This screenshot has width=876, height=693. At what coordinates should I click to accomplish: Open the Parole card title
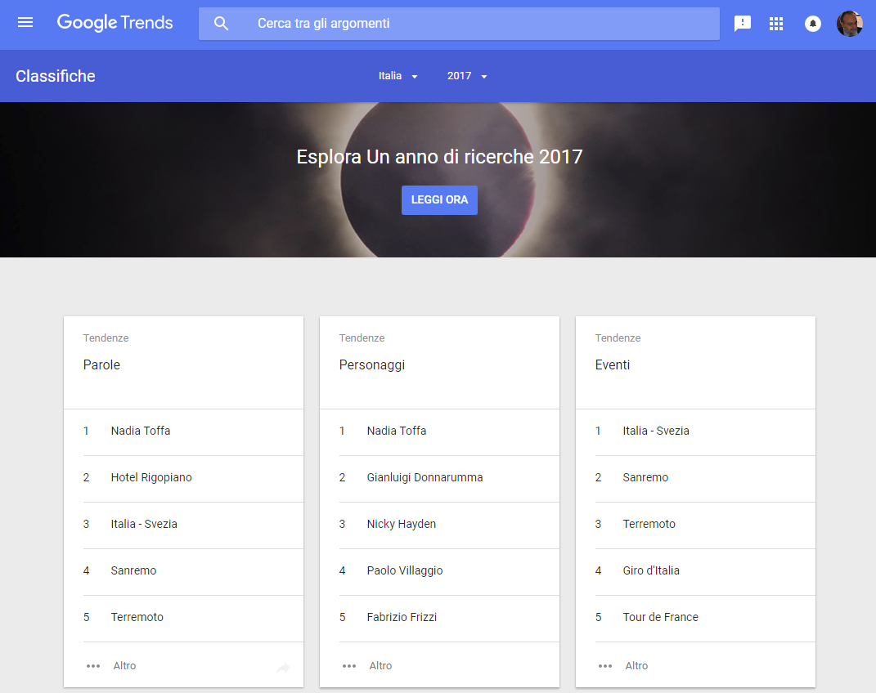coord(101,364)
